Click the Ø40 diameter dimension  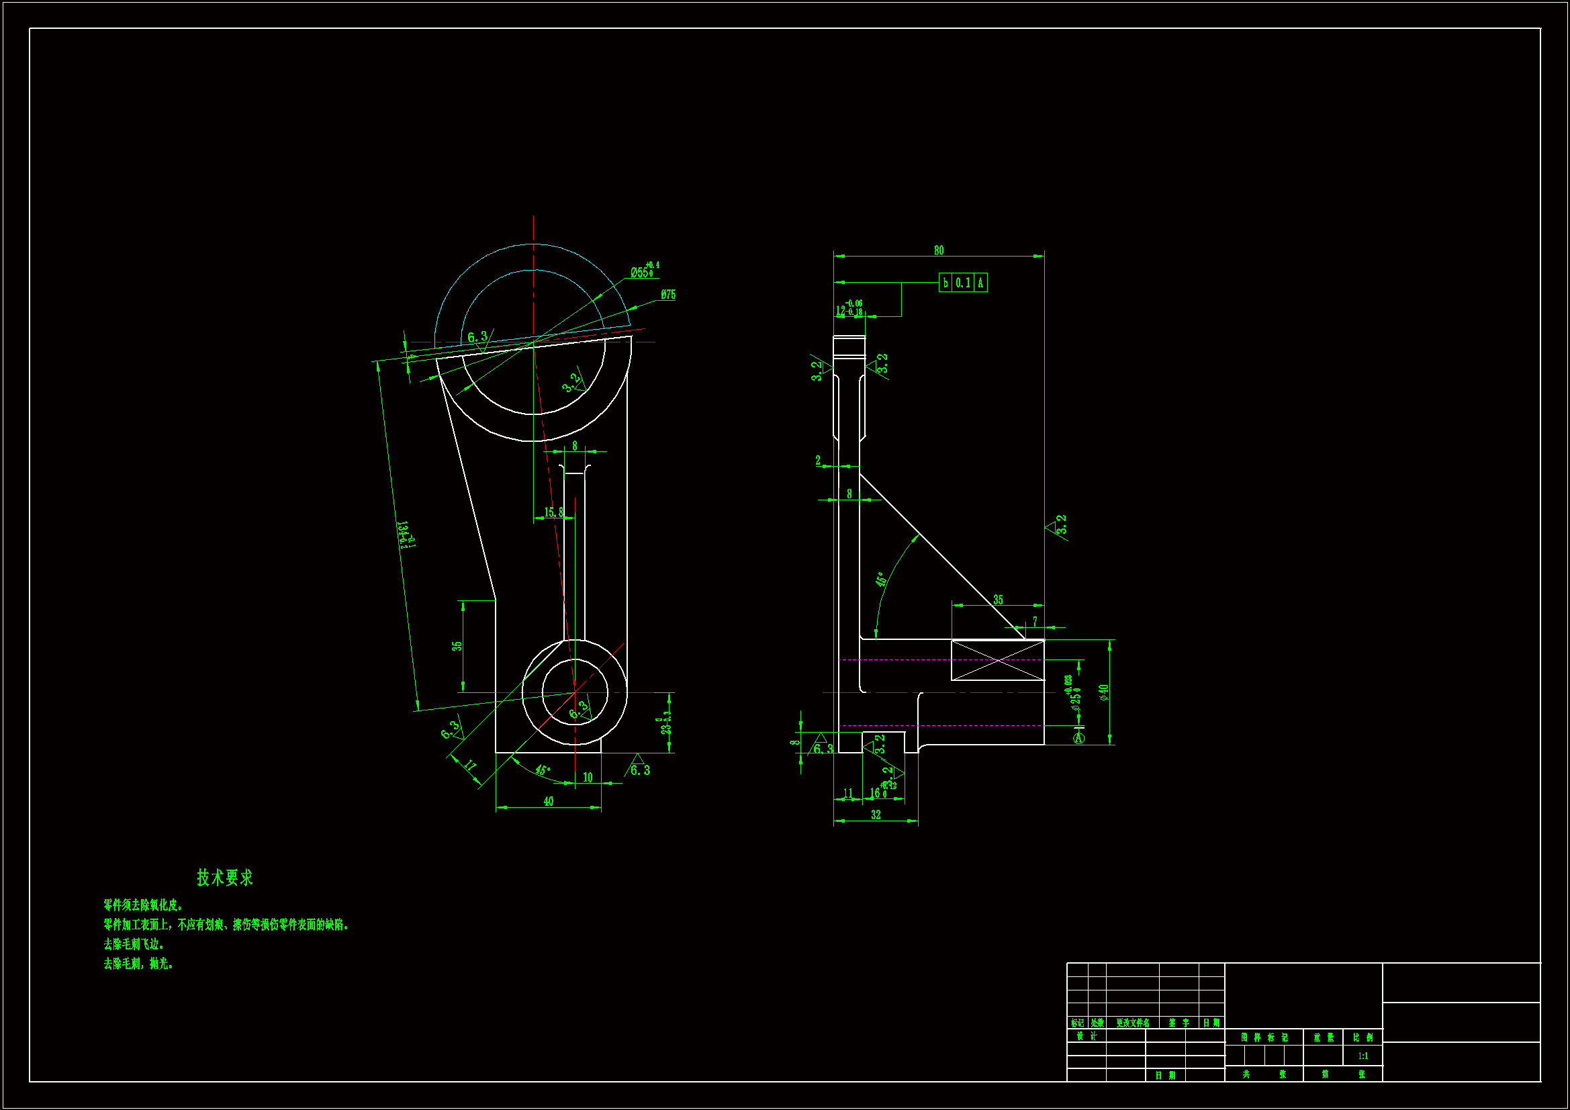point(1104,692)
